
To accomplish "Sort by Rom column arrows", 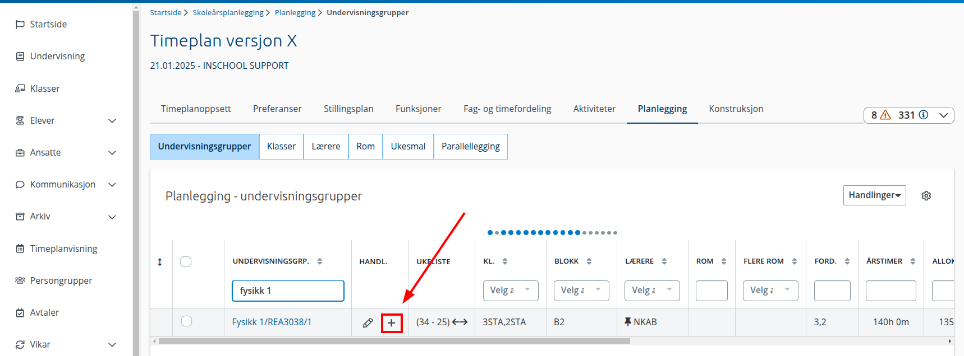I will coord(724,261).
